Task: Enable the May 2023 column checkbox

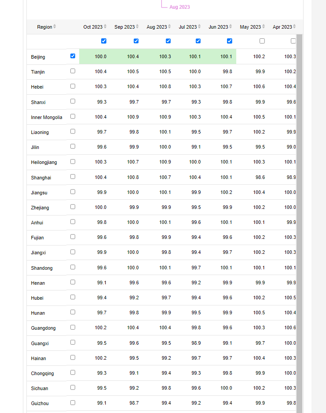Action: pyautogui.click(x=262, y=41)
